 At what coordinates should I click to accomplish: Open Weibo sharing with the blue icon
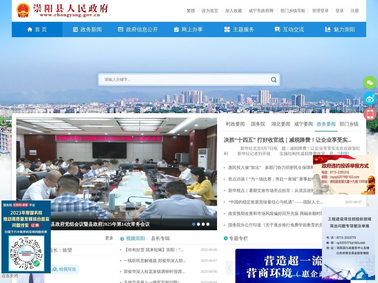point(370,98)
